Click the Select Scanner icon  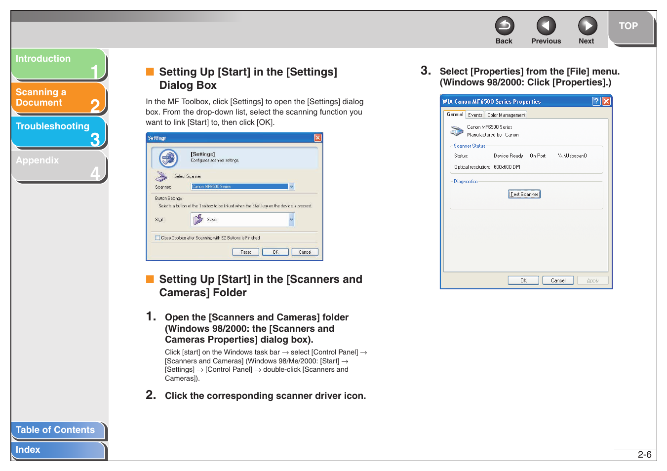pos(161,176)
